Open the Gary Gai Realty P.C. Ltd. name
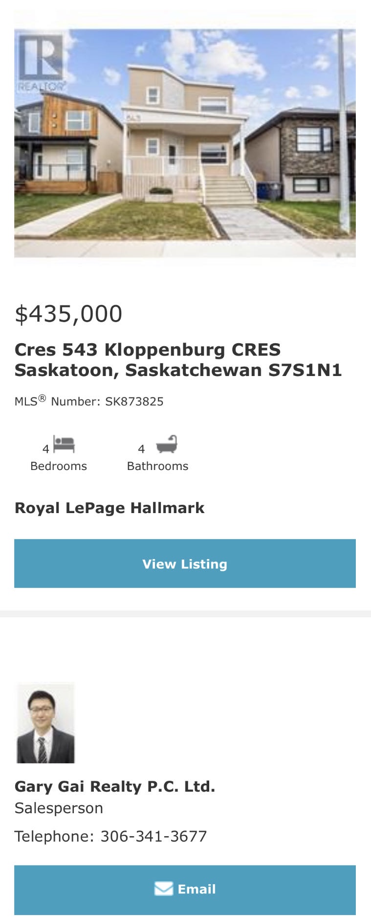 pos(115,786)
